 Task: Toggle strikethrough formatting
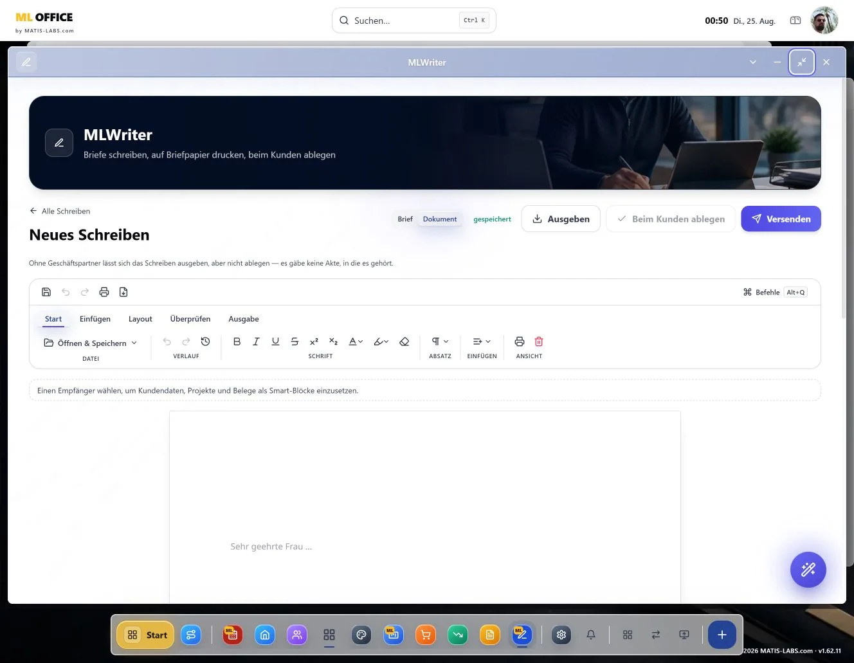295,341
